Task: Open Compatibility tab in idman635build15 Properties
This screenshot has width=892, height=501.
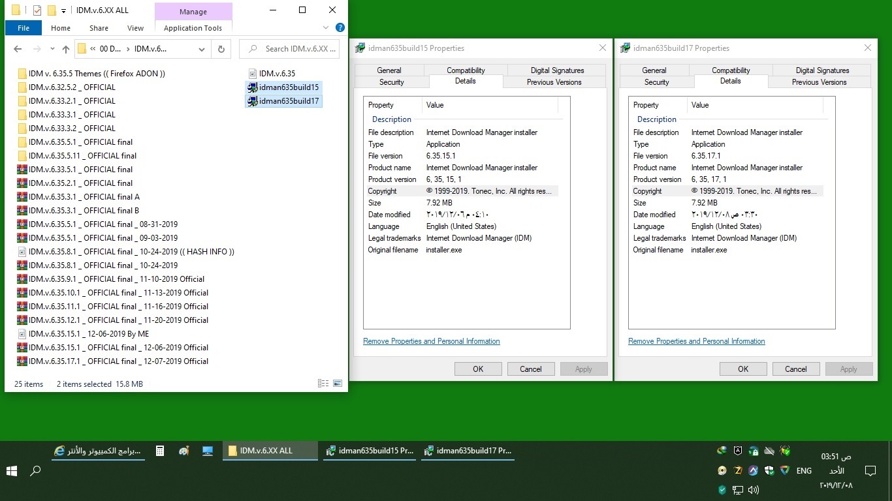Action: click(x=466, y=70)
